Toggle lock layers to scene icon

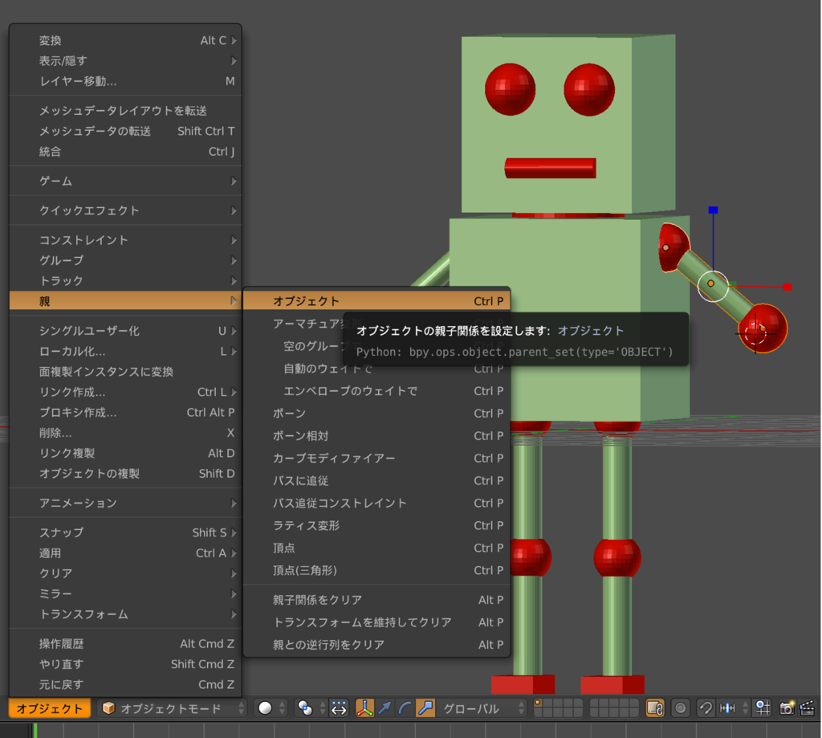click(x=655, y=708)
